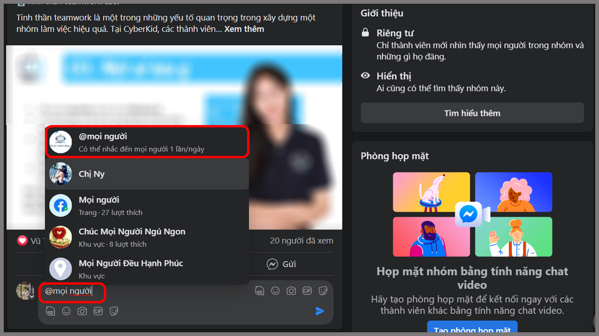This screenshot has width=599, height=336.
Task: Switch commenting identity via avatar dropdown arrow
Action: click(32, 296)
